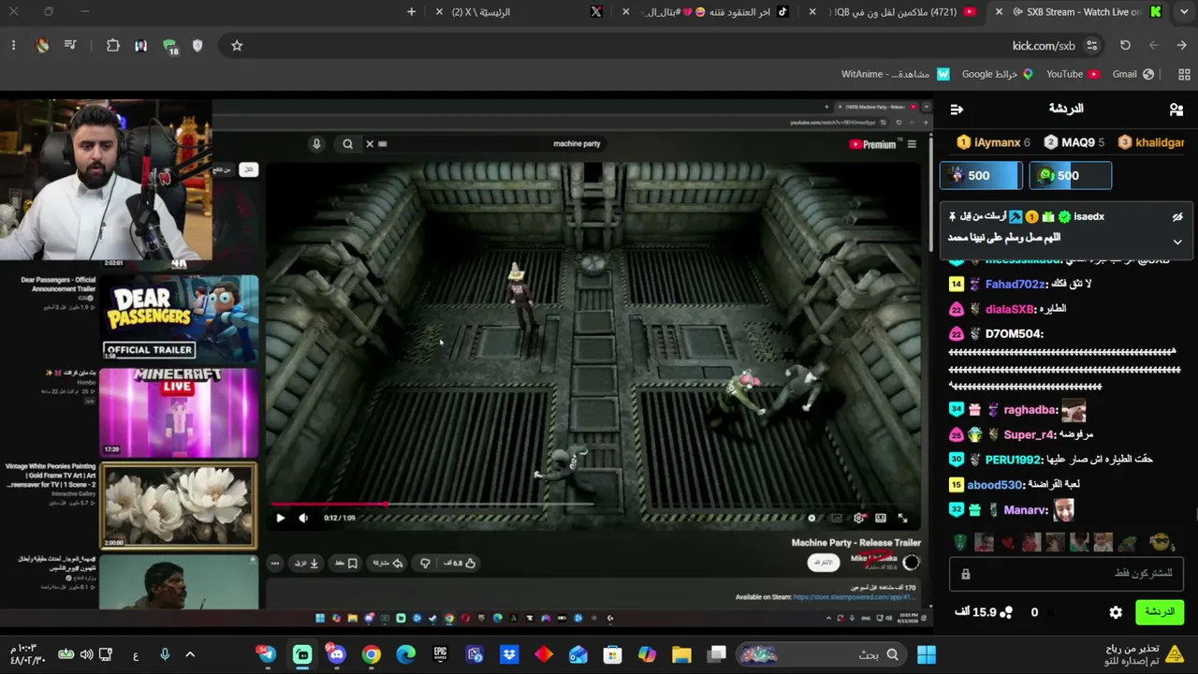
Task: Open site information icon in address bar
Action: (1091, 45)
